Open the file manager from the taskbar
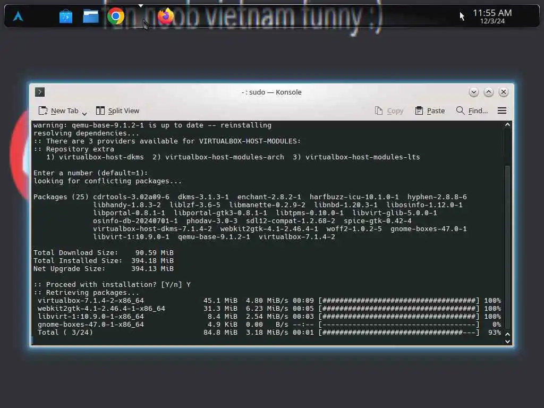Viewport: 544px width, 408px height. (x=90, y=16)
